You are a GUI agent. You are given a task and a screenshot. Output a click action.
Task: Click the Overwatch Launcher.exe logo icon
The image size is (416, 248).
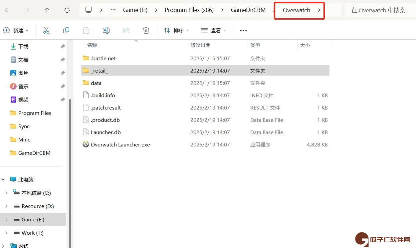point(86,144)
